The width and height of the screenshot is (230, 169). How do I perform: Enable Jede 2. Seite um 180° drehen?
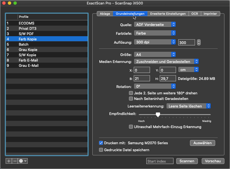[131, 93]
